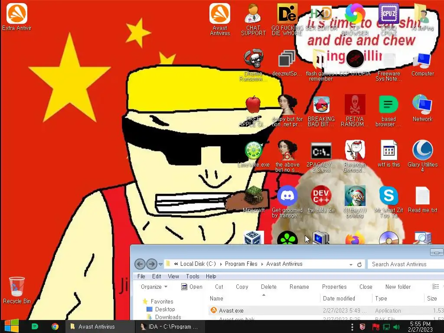Image resolution: width=444 pixels, height=333 pixels.
Task: Open the Tools menu
Action: (x=193, y=276)
